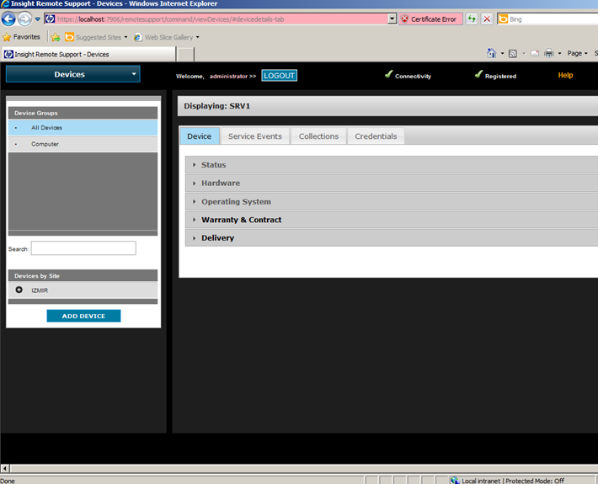Click the browser Forward arrow button
Screen dimensions: 598x484
(x=25, y=19)
